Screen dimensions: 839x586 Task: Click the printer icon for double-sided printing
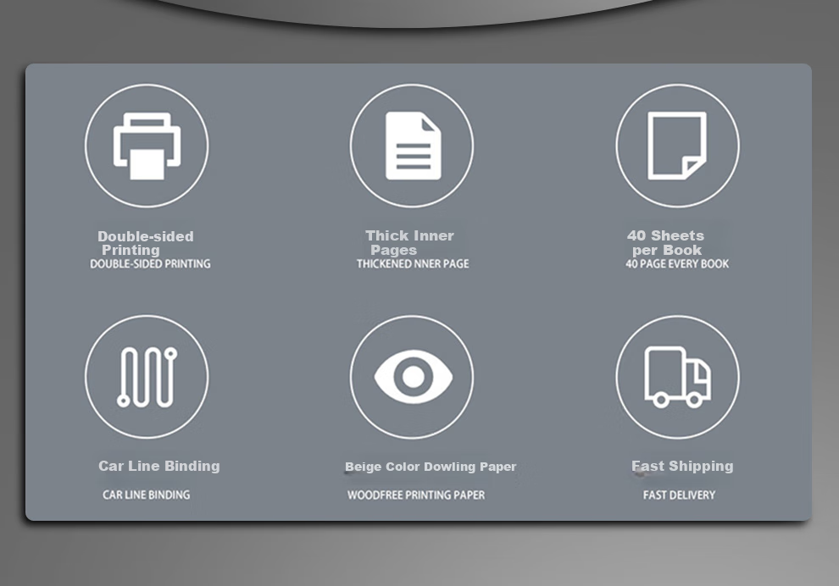[147, 146]
